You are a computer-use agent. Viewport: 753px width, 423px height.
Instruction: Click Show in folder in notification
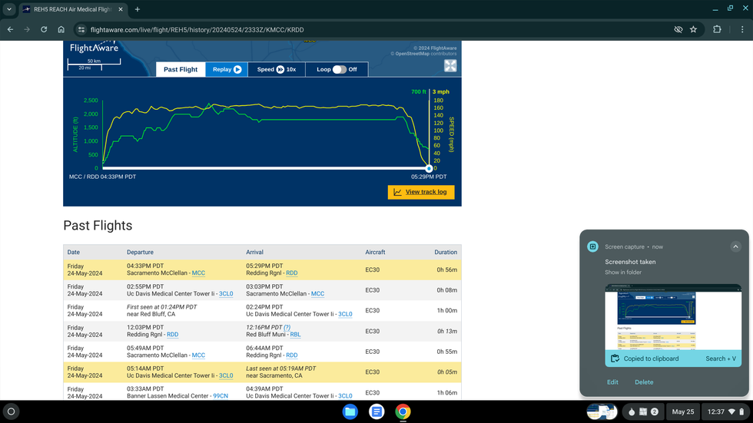point(623,273)
